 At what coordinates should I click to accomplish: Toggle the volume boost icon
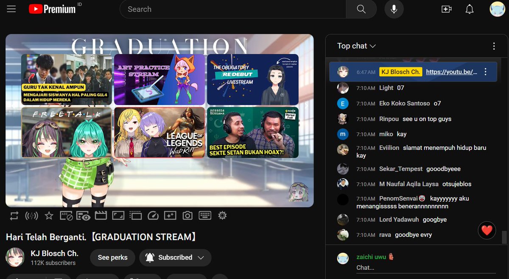pos(31,216)
